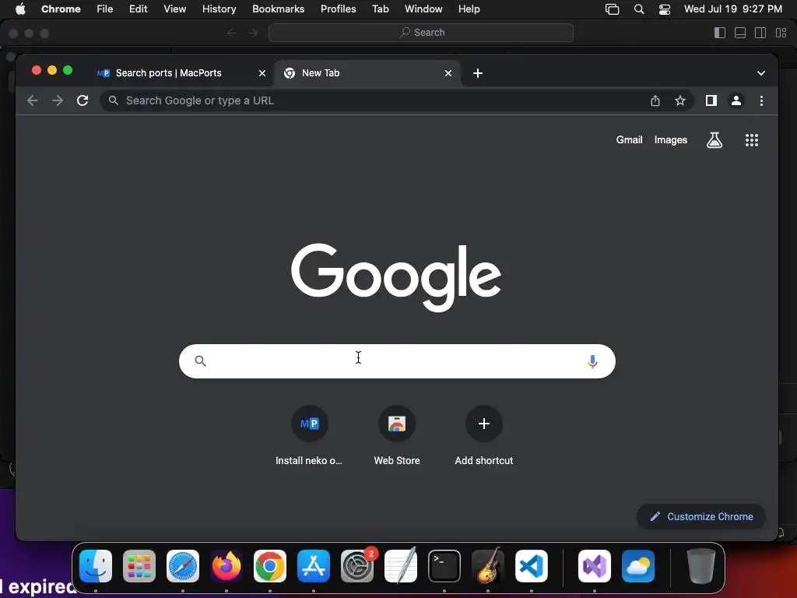The image size is (797, 598).
Task: Open the Tab menu
Action: click(380, 9)
